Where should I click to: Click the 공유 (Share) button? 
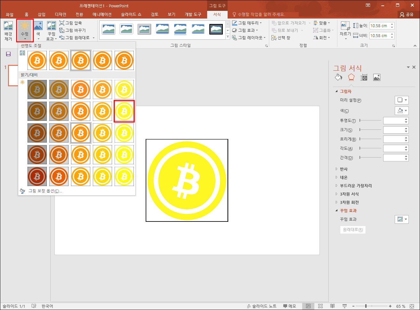pyautogui.click(x=407, y=14)
